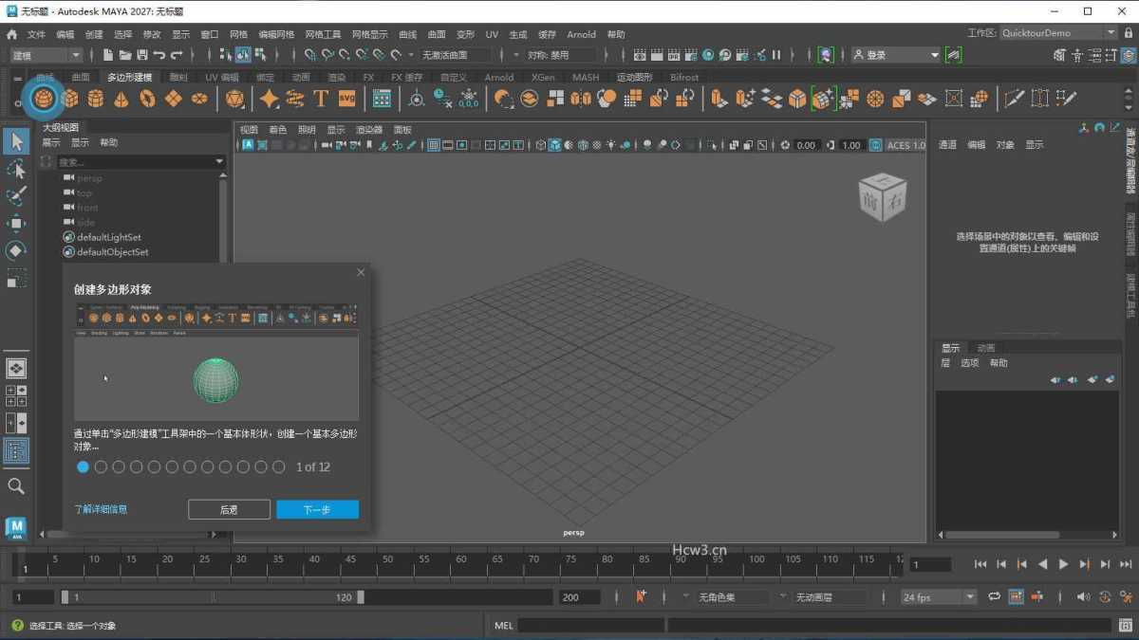Viewport: 1139px width, 640px height.
Task: Activate the Lasso selection tool in the toolbox
Action: (15, 169)
